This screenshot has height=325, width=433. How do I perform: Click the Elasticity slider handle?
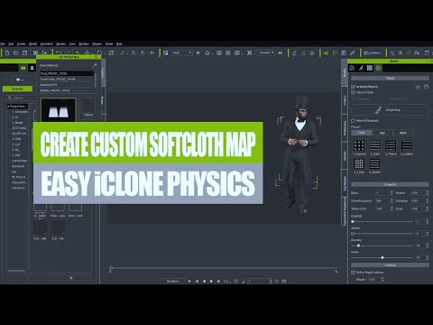tap(353, 222)
